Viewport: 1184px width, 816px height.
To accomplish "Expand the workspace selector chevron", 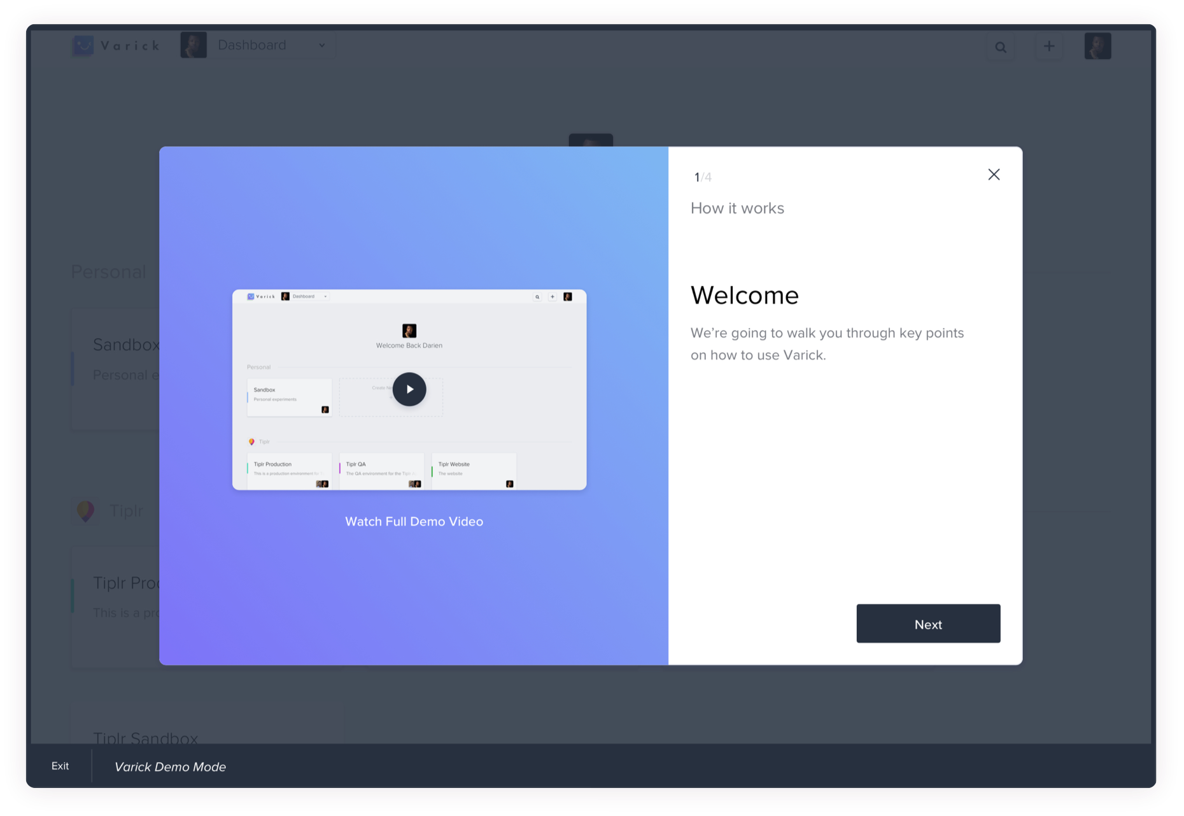I will pos(322,45).
